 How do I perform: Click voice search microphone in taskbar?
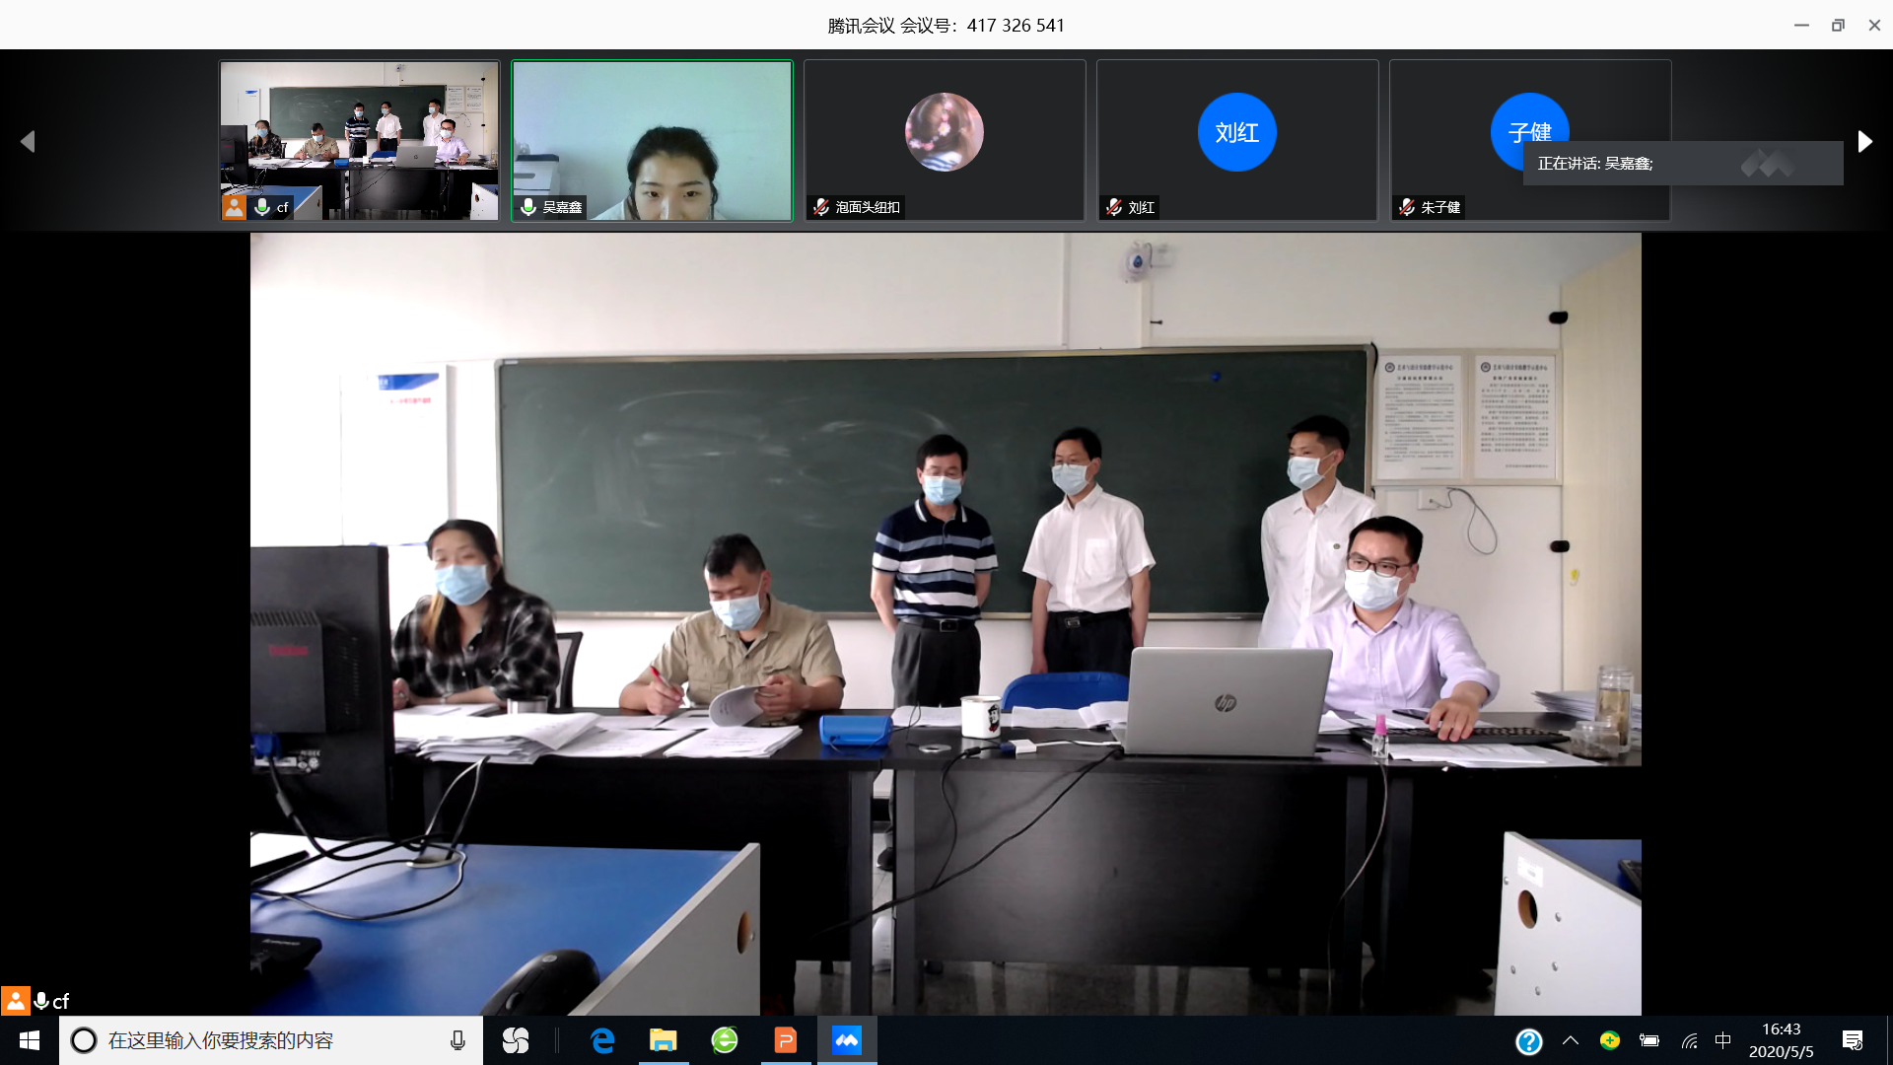pos(457,1040)
